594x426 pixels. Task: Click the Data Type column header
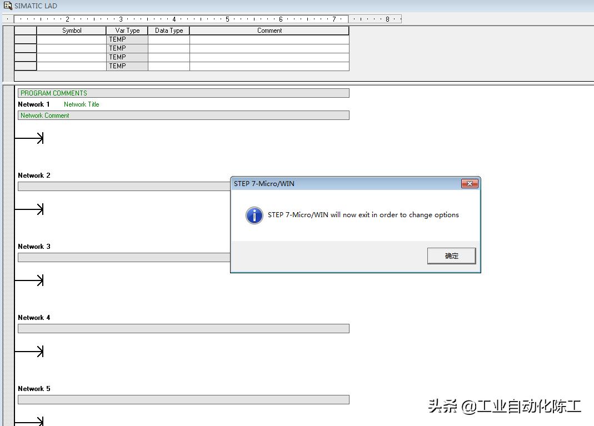(168, 31)
